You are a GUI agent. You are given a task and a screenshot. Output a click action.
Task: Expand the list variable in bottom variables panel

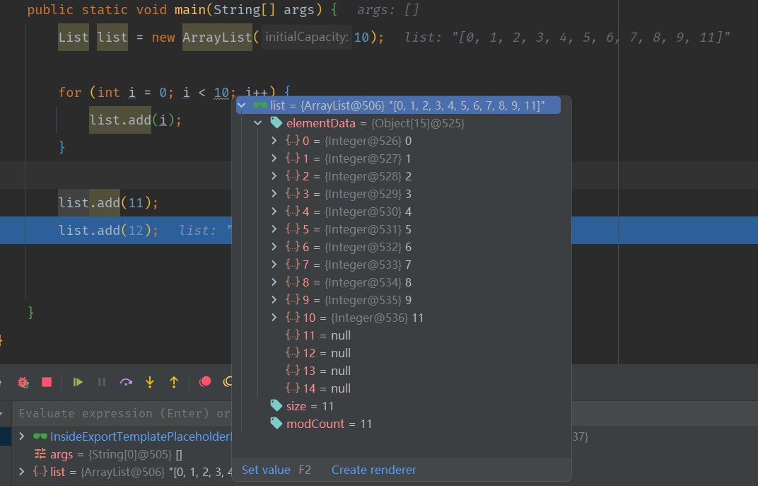[22, 471]
